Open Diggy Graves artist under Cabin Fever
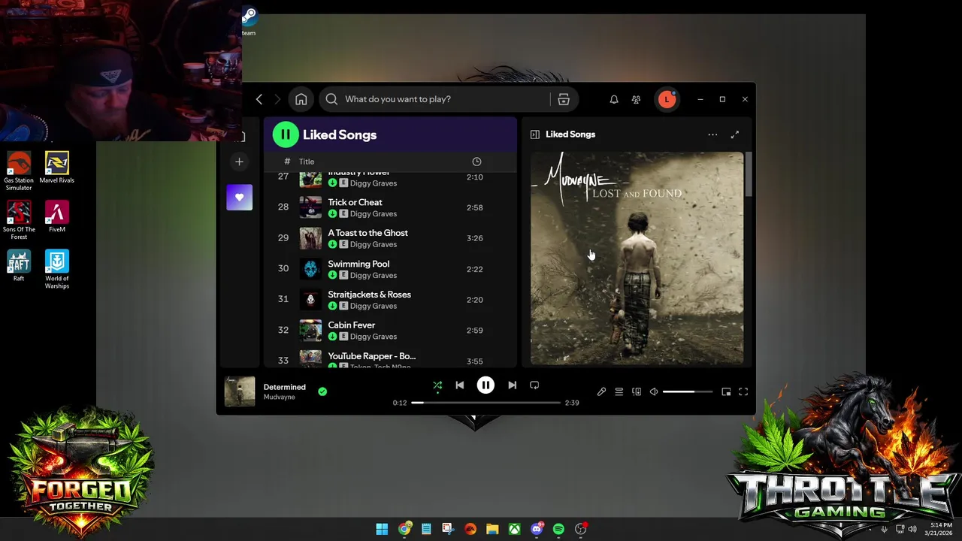This screenshot has width=962, height=541. tap(374, 337)
